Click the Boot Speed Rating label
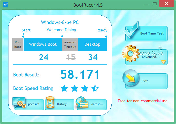This screenshot has width=176, height=124. pos(33,88)
